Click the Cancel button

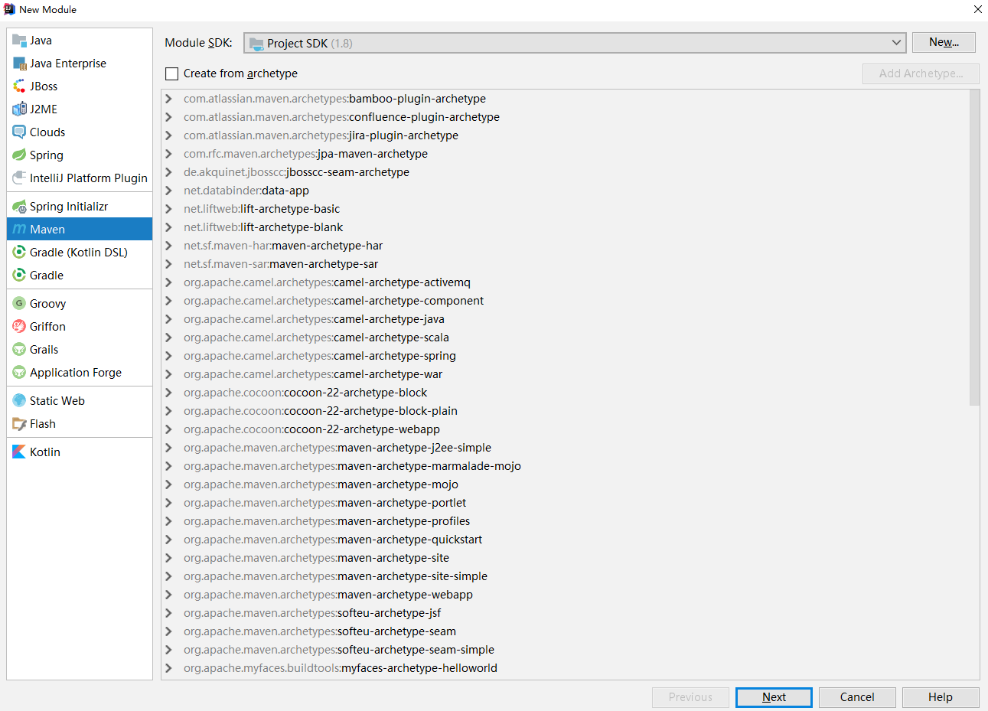pos(857,697)
